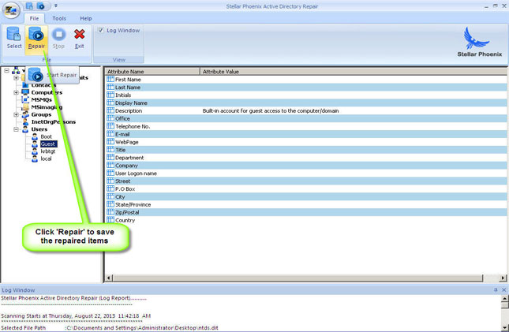The width and height of the screenshot is (509, 332).
Task: Select the local user
Action: (46, 159)
